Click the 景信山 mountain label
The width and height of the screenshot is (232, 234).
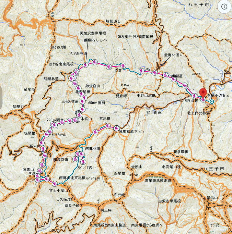click(212, 198)
